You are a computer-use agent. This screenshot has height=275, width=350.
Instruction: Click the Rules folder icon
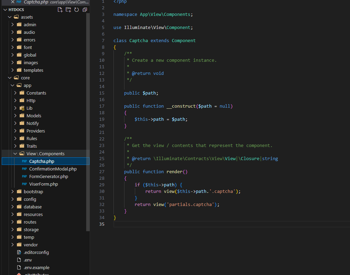tap(22, 138)
